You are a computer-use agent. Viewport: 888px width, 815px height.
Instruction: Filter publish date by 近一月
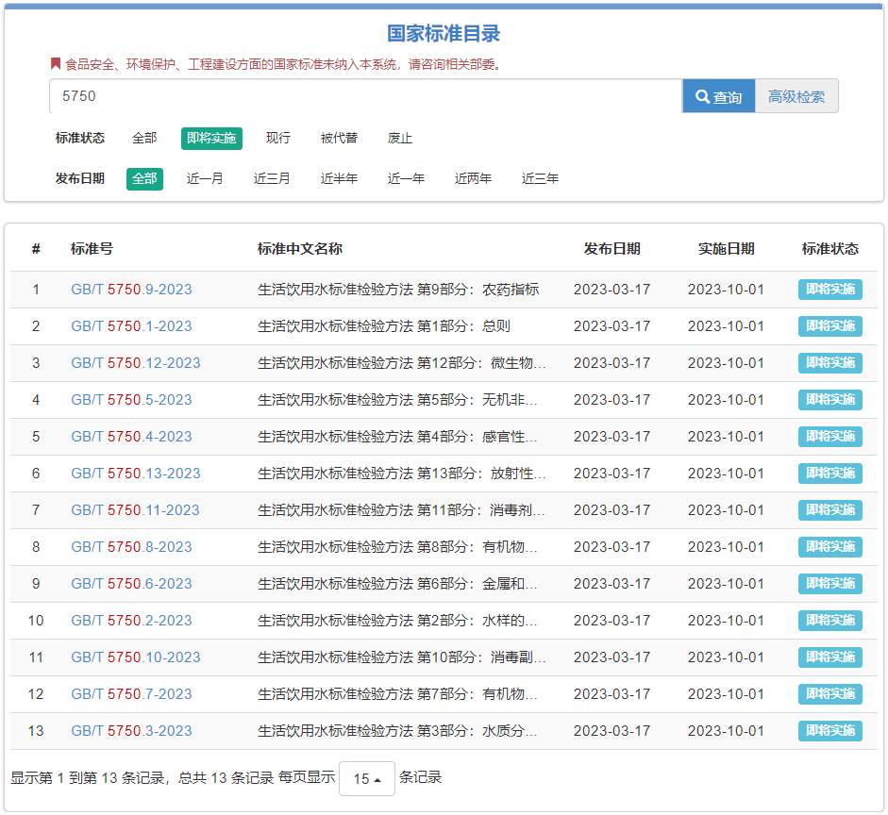click(x=205, y=178)
